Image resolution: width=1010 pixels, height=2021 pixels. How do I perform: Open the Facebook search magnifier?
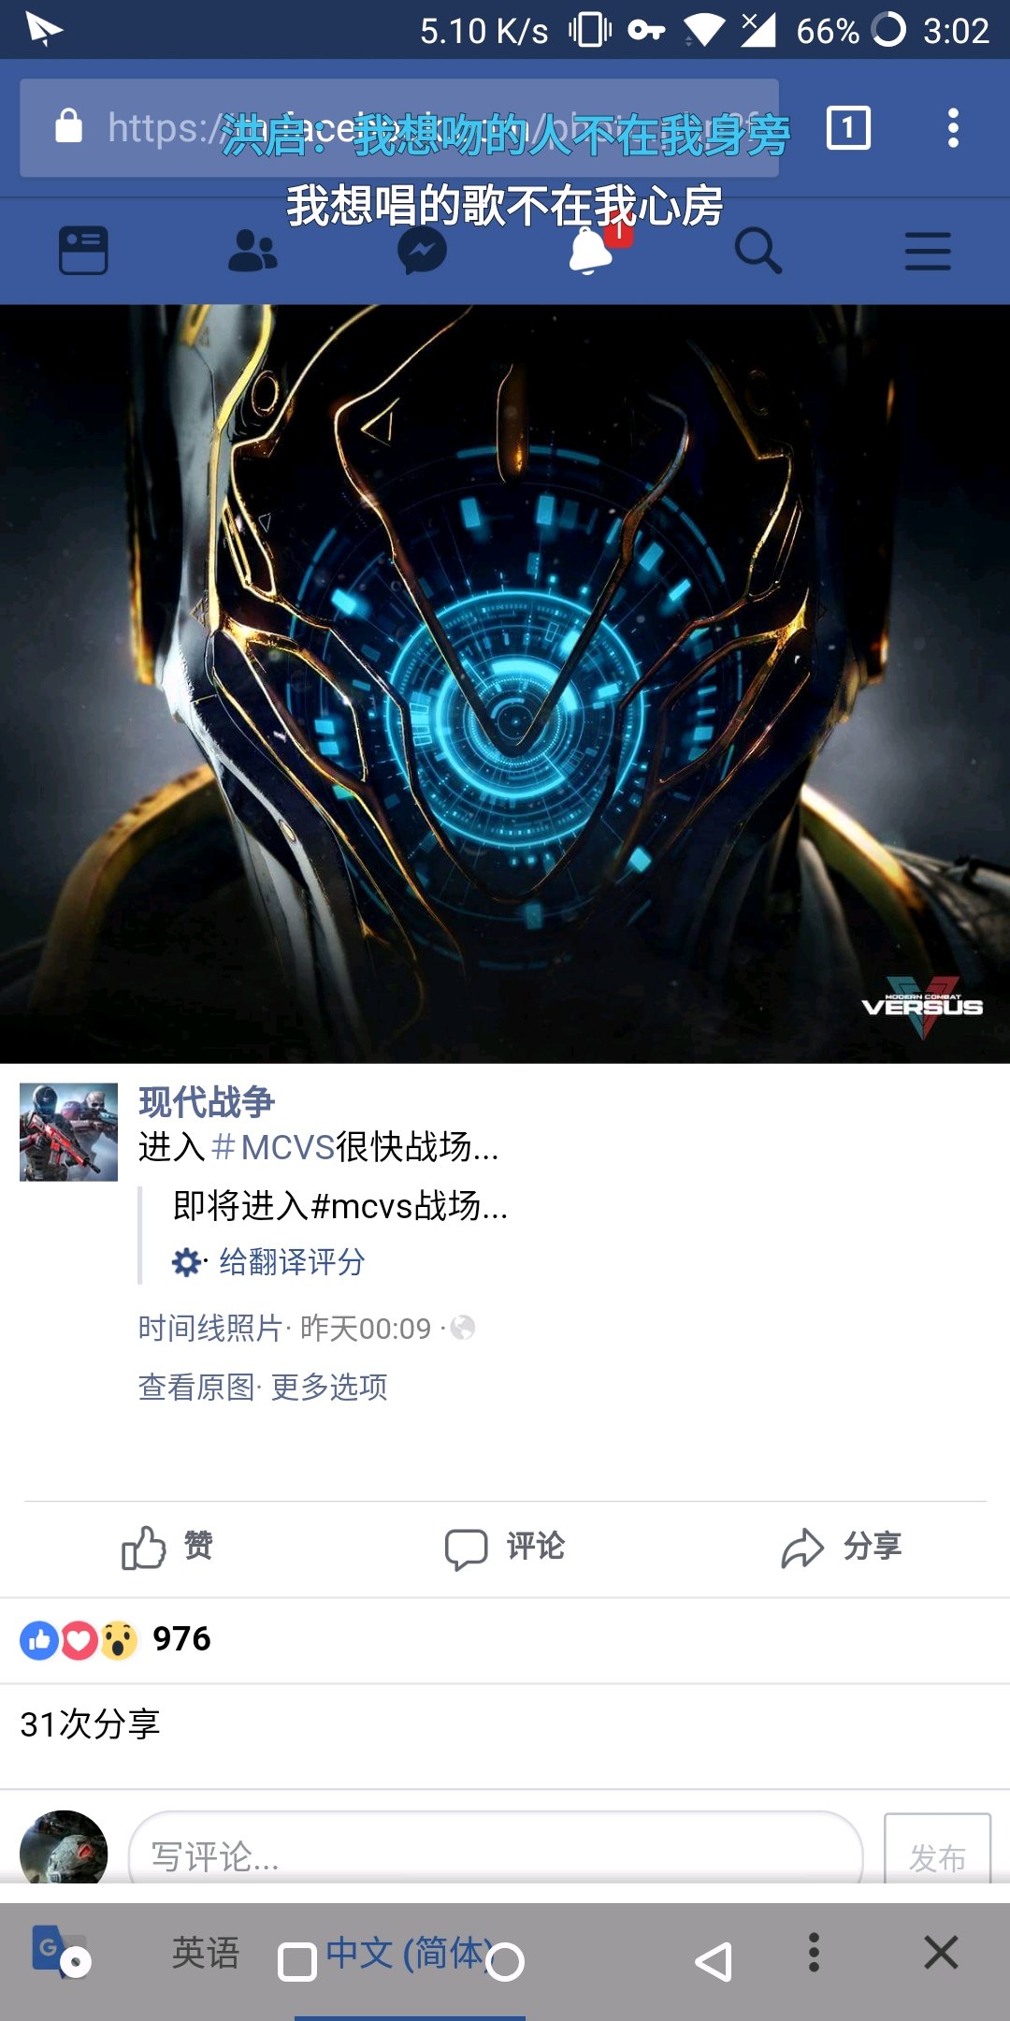[x=757, y=251]
